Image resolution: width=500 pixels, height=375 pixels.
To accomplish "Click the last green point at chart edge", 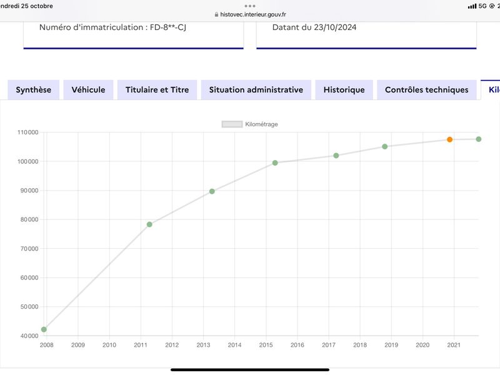I will tap(479, 139).
